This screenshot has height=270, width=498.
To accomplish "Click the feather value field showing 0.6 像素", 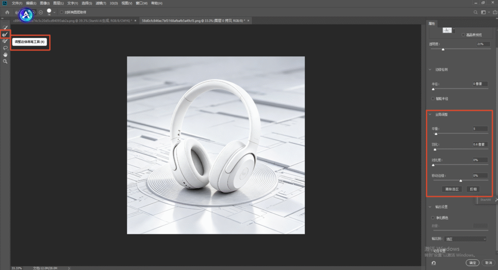I will [x=480, y=144].
